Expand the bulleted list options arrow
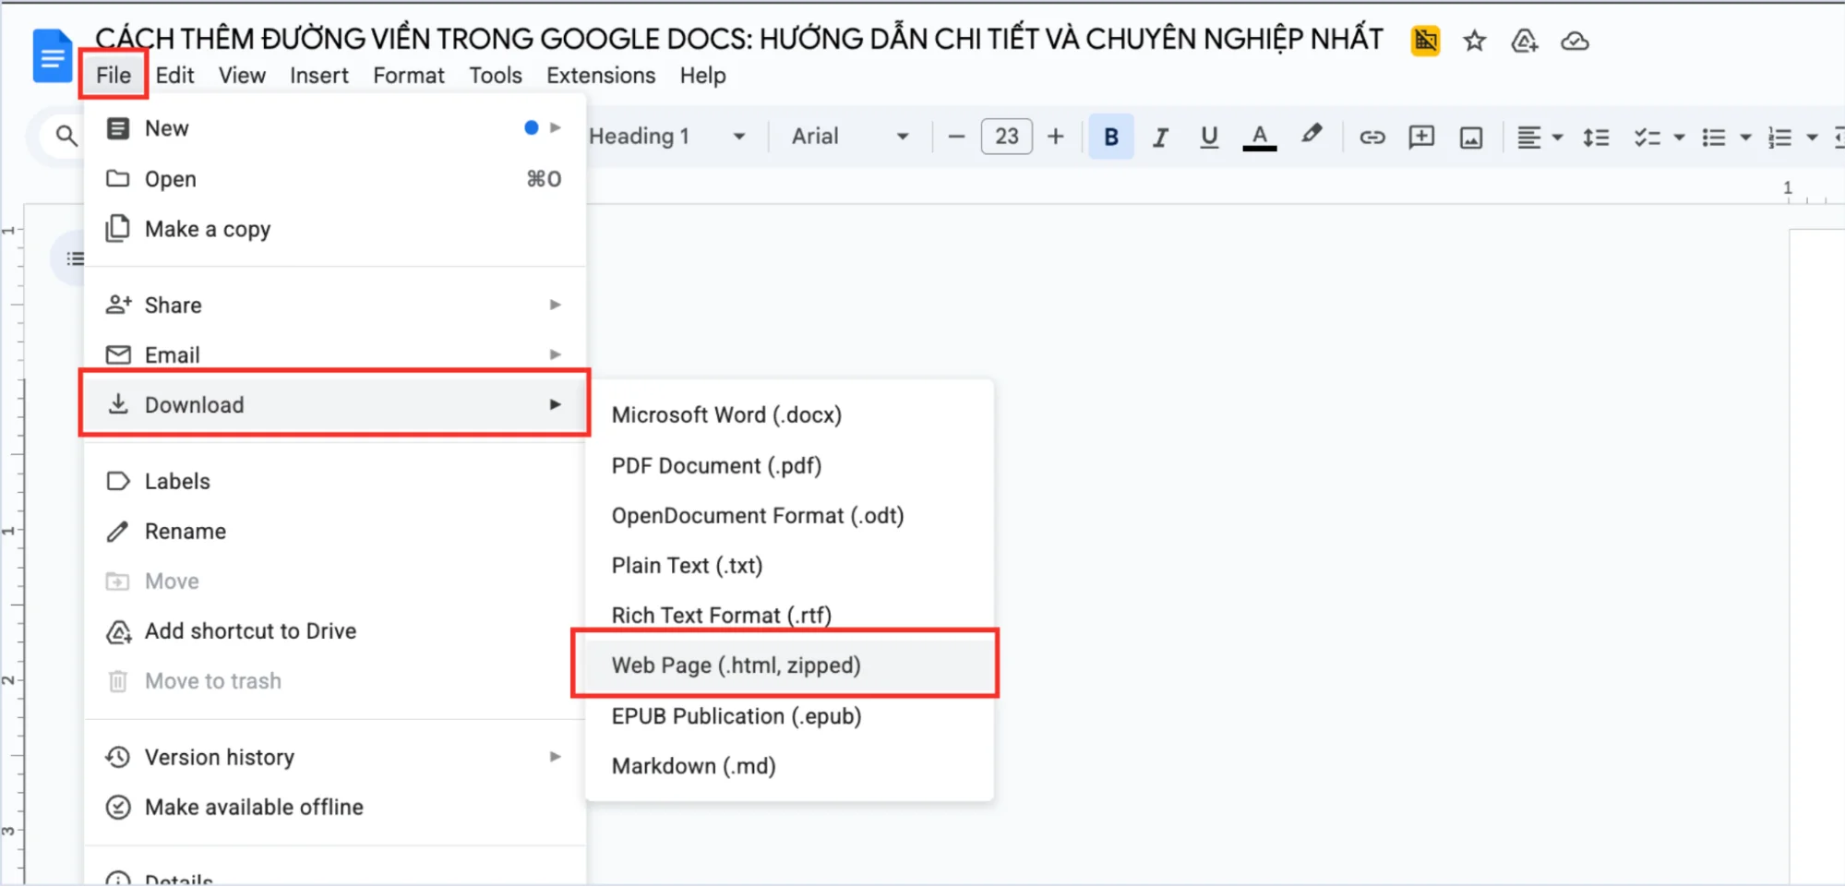This screenshot has height=887, width=1845. 1745,138
